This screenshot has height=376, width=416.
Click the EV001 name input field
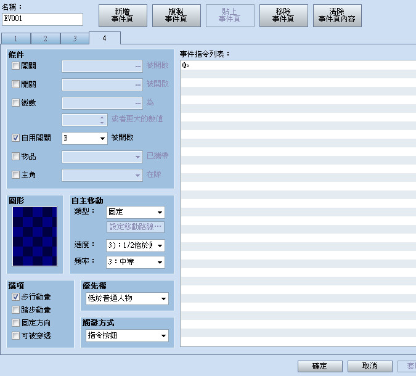[x=43, y=19]
